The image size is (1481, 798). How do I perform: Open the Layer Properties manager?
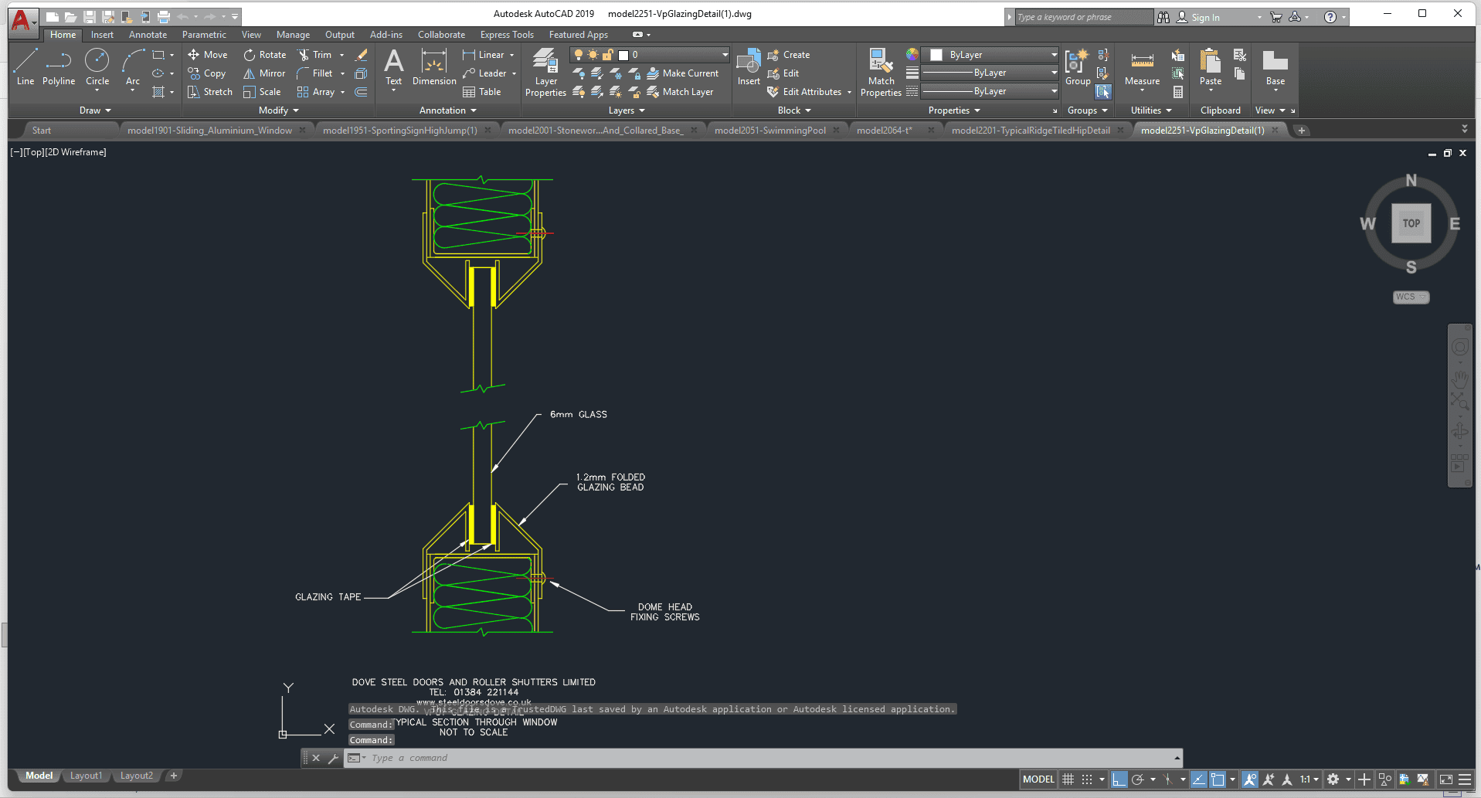coord(545,72)
